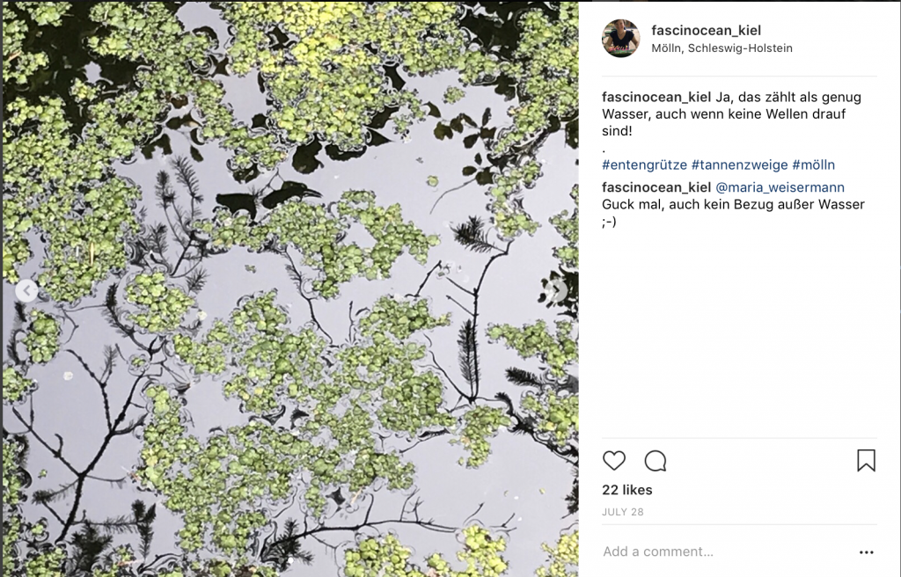
Task: Go to previous photo with left arrow
Action: (x=26, y=291)
